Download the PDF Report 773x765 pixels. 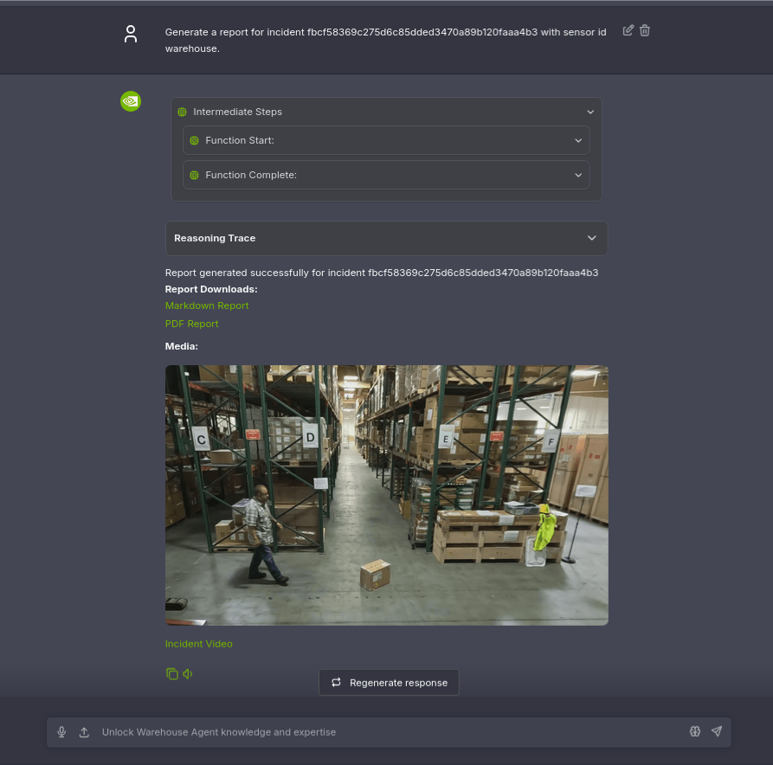[192, 324]
